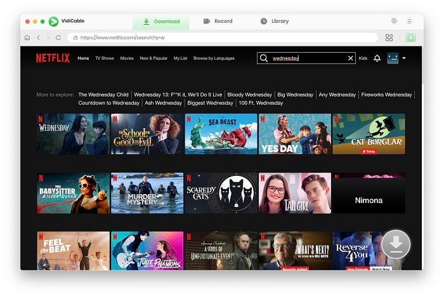Explore Biggest Wednesday link

click(210, 103)
